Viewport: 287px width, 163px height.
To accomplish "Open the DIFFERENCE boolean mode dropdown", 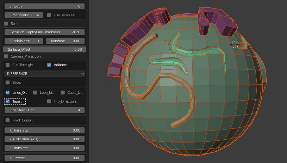I will point(45,74).
